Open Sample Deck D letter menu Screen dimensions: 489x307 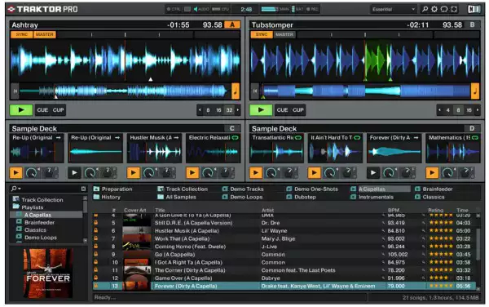click(472, 128)
